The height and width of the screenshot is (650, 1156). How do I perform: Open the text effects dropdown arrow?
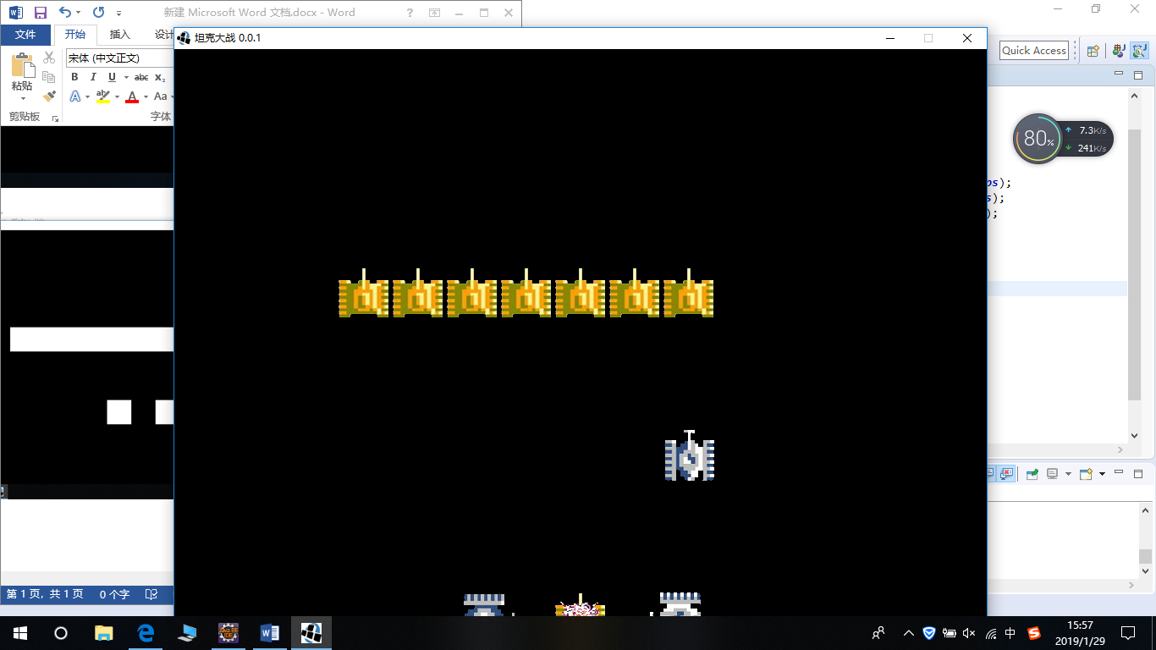point(87,96)
